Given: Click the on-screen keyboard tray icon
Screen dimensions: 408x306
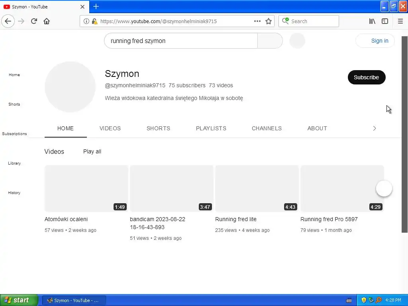Looking at the screenshot, I should click(349, 300).
